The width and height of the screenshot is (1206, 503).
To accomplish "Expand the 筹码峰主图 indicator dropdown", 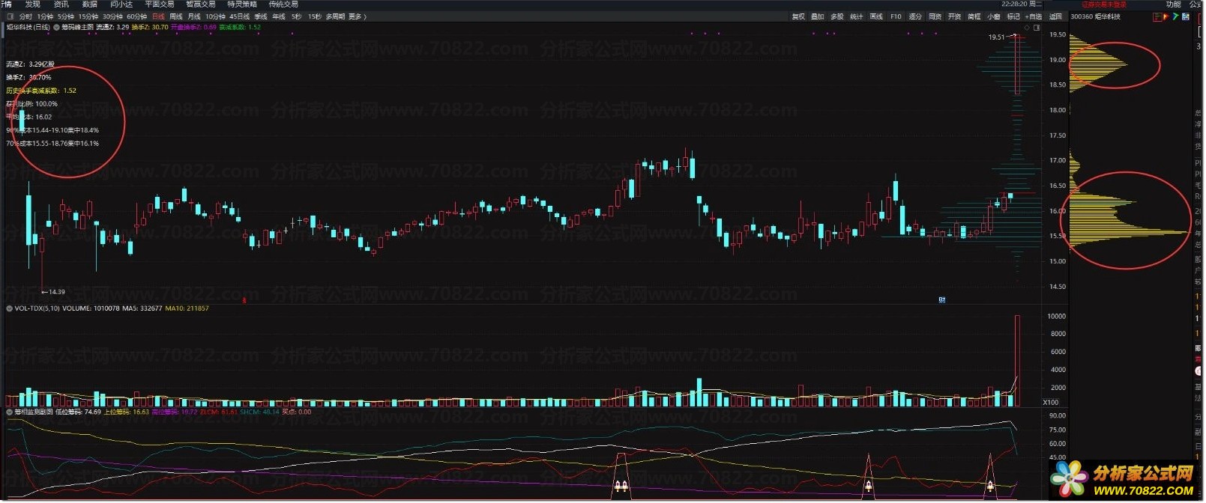I will point(56,27).
